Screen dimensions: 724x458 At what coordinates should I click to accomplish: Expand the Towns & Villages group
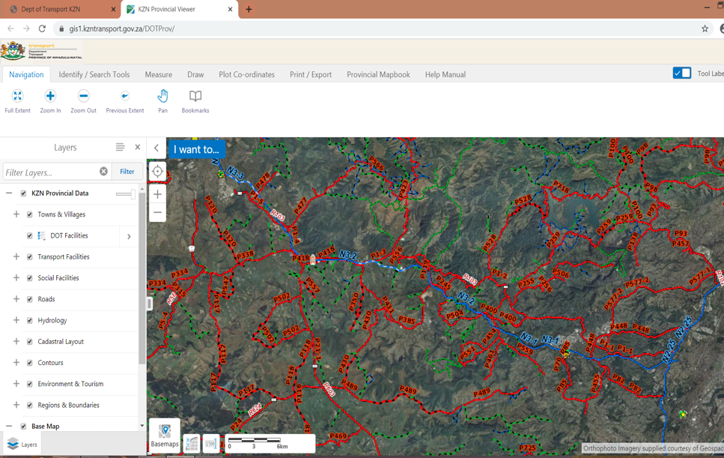coord(16,214)
